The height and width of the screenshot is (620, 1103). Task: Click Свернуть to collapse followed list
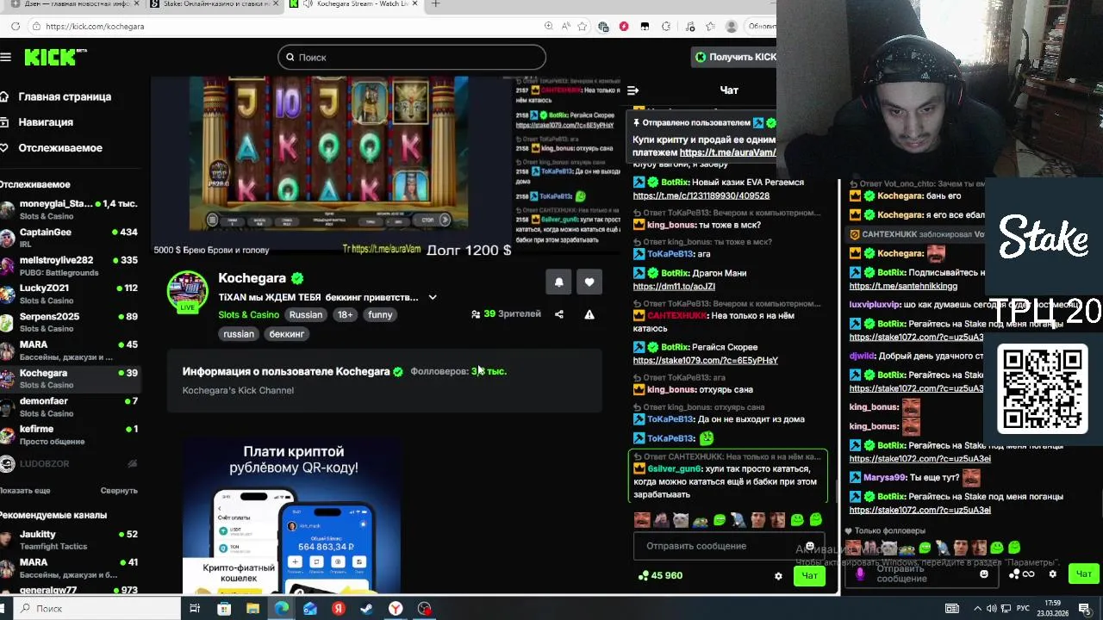coord(119,491)
